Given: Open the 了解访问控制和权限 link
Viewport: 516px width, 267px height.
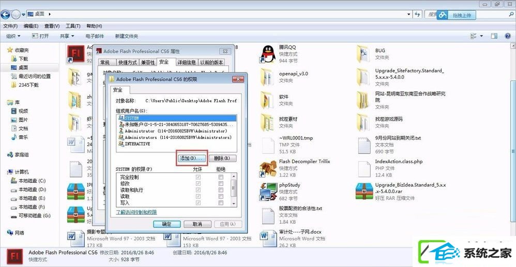Looking at the screenshot, I should (136, 212).
